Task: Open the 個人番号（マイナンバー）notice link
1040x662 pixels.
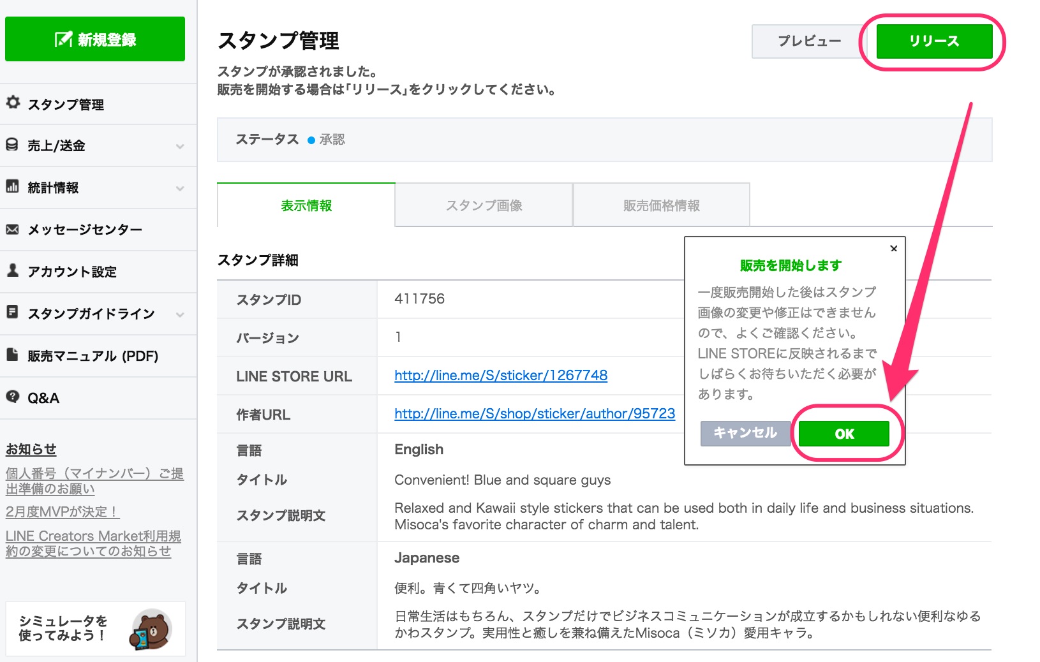Action: [94, 481]
